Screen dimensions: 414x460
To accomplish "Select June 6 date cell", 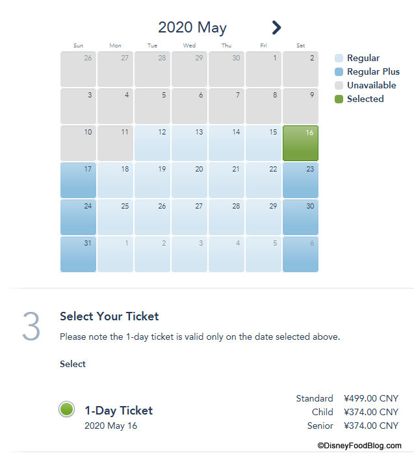I will (301, 254).
